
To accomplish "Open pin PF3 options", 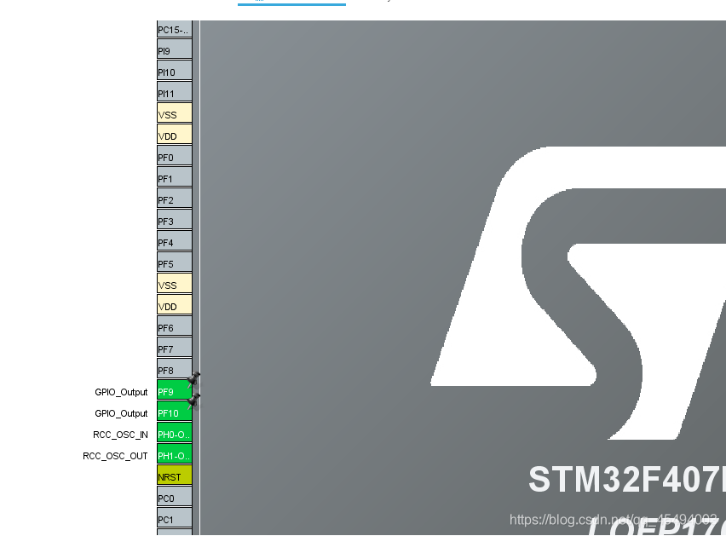I will pos(175,221).
